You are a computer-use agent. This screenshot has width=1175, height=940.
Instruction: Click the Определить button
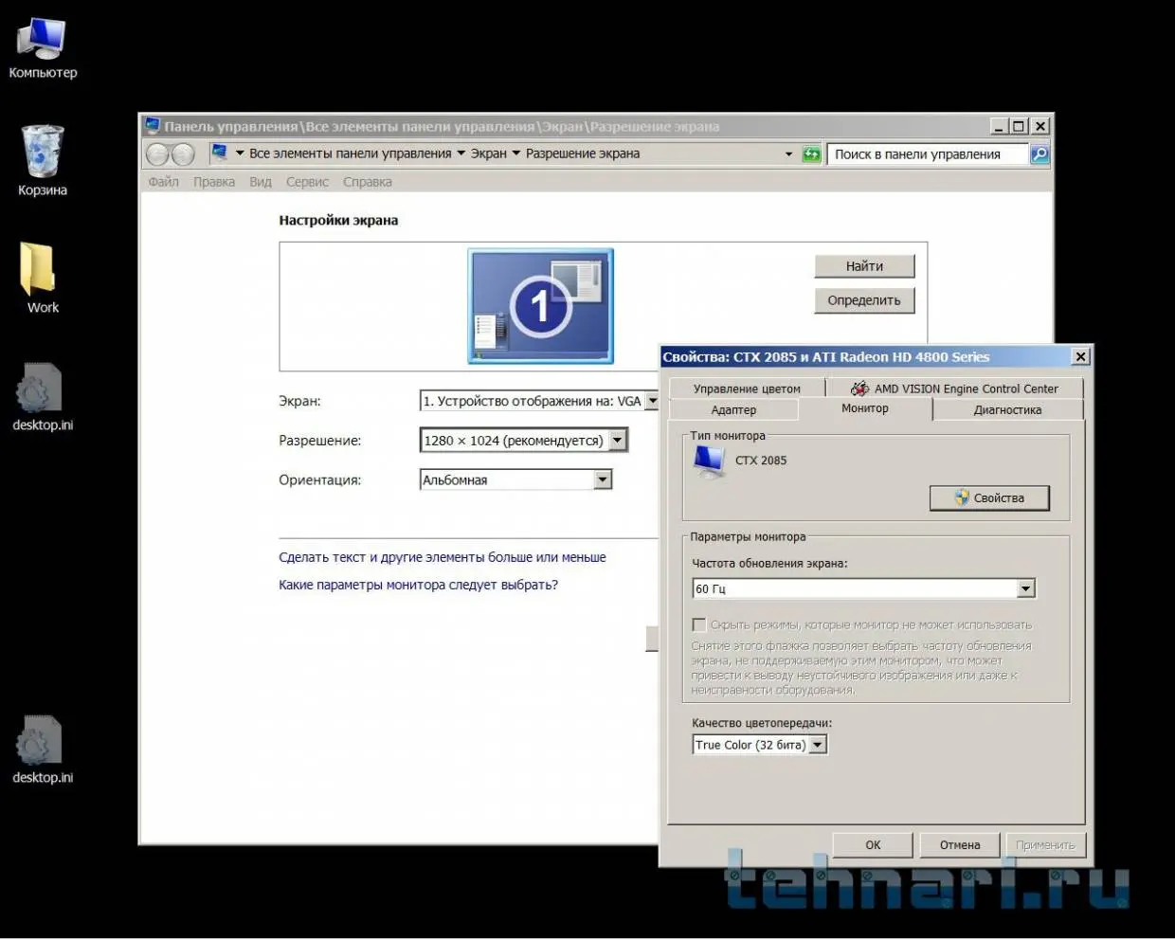(864, 300)
